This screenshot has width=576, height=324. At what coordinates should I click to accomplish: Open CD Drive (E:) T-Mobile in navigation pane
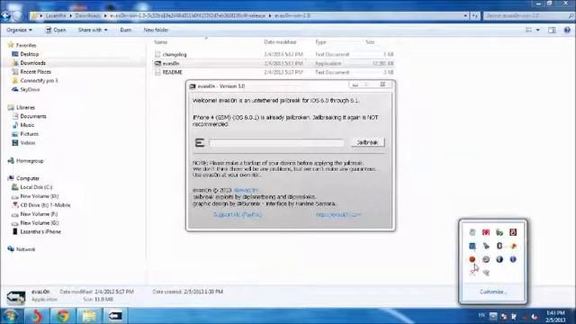[45, 205]
